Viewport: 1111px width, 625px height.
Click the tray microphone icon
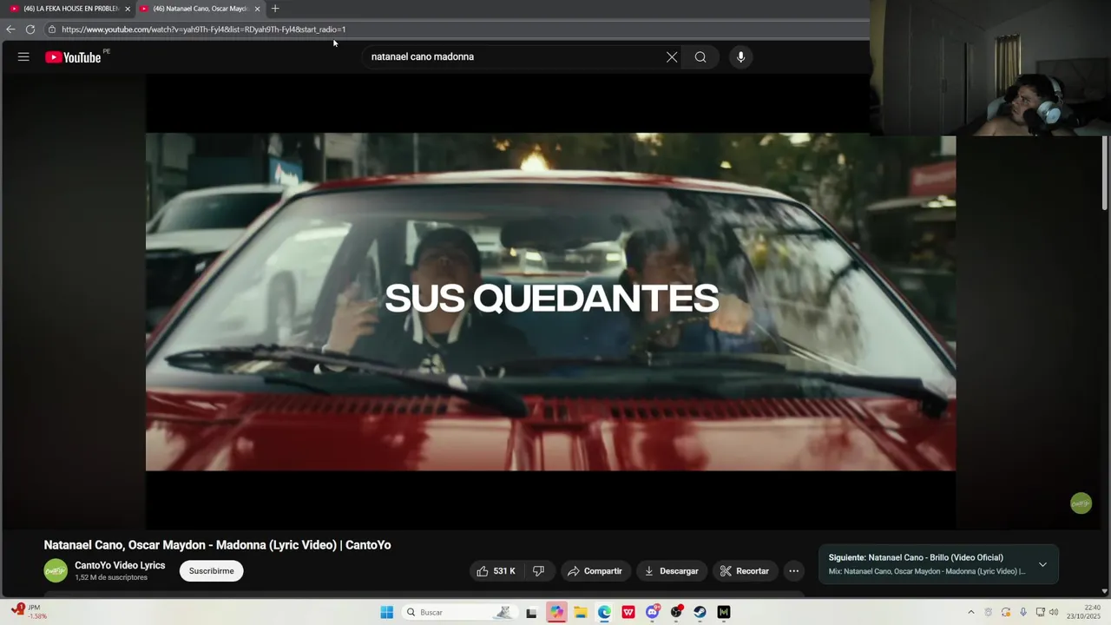(1022, 612)
